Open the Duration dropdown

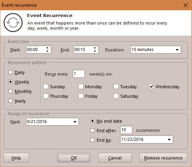(177, 50)
